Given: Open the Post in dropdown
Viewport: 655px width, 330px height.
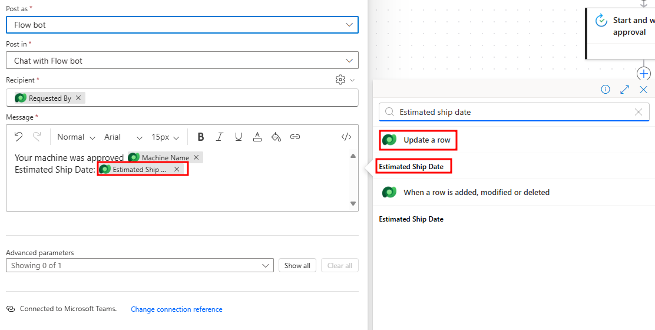Looking at the screenshot, I should coord(182,60).
